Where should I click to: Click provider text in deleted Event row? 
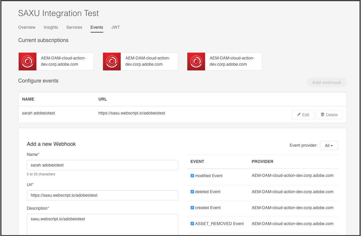[x=293, y=192]
